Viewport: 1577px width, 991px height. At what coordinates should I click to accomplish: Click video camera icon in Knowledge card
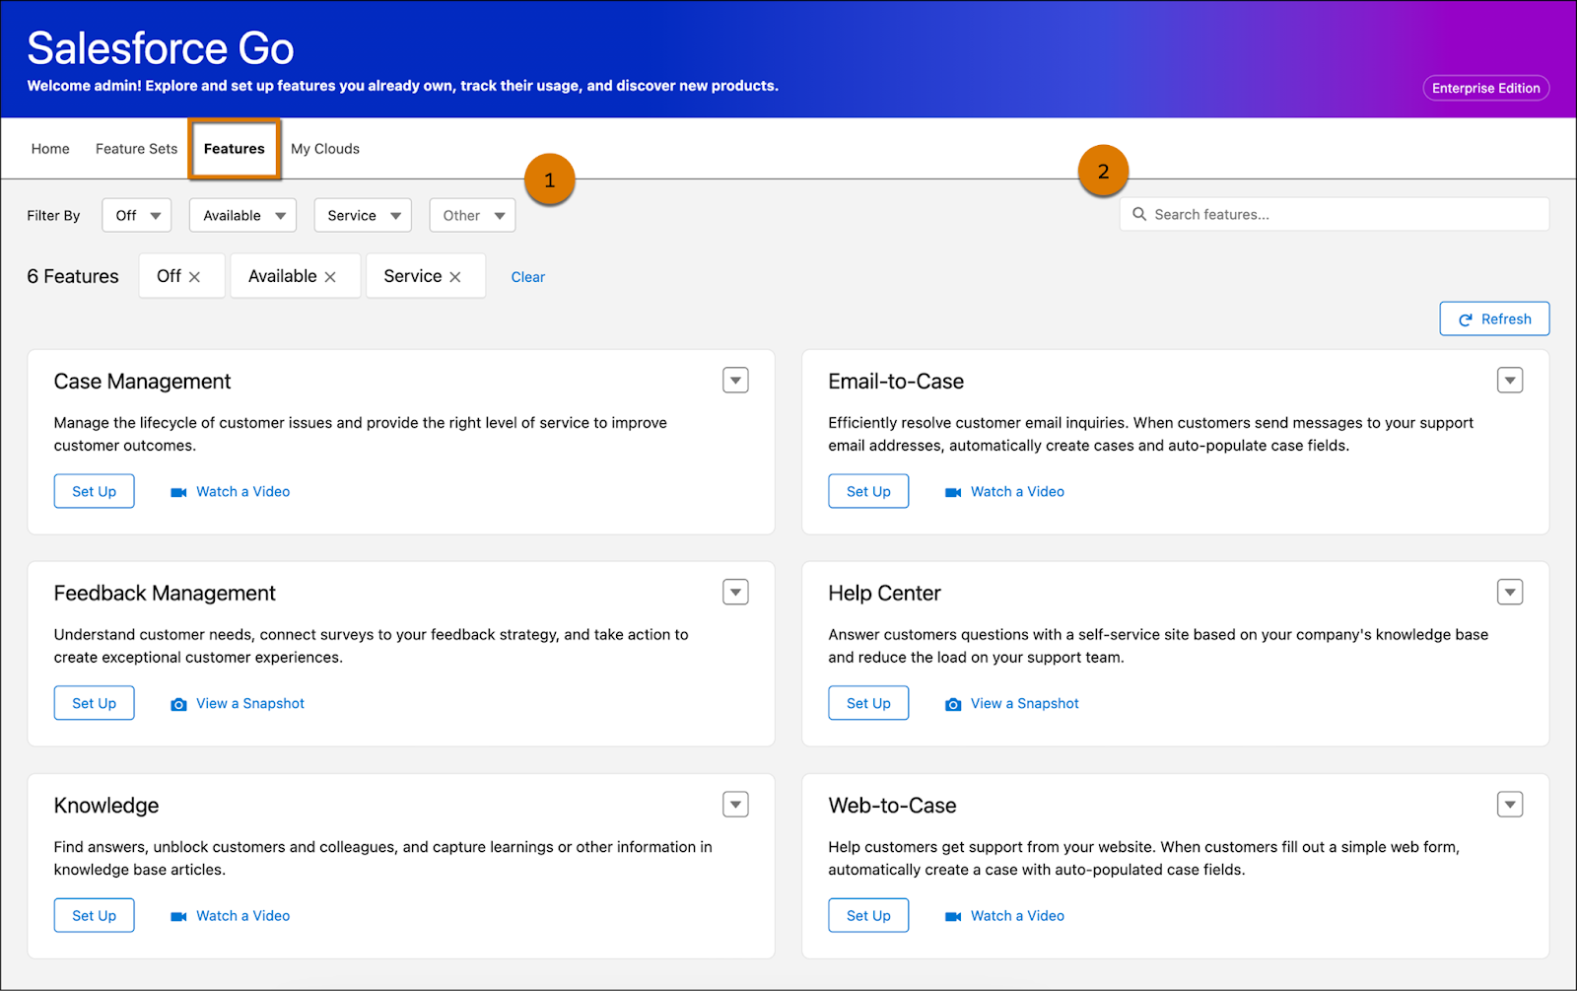[x=178, y=916]
